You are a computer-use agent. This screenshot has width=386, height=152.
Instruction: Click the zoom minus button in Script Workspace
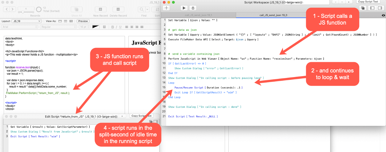(x=335, y=2)
